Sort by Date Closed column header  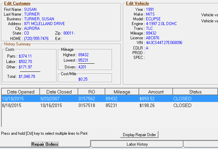coord(59,92)
